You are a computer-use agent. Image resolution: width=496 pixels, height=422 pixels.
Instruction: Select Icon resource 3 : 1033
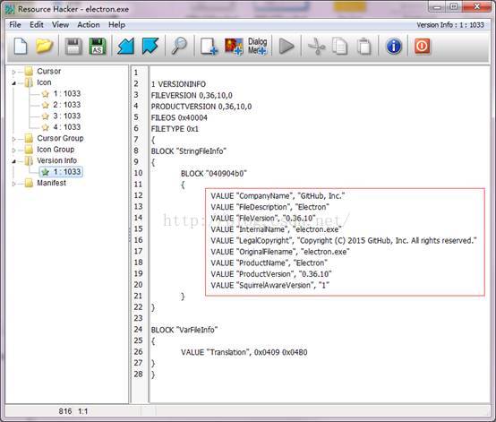(67, 116)
